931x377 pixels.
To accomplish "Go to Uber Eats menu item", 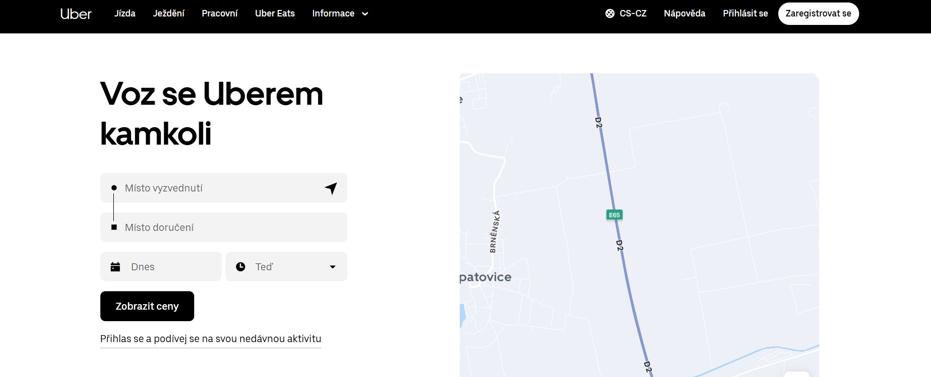I will (x=275, y=13).
